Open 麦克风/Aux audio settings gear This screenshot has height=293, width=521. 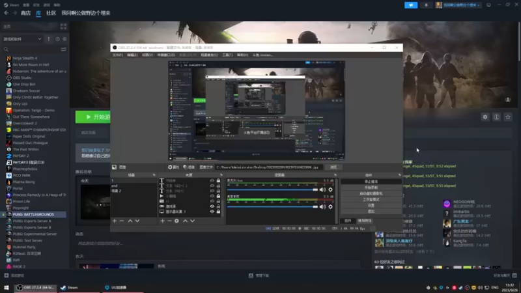[x=330, y=189]
